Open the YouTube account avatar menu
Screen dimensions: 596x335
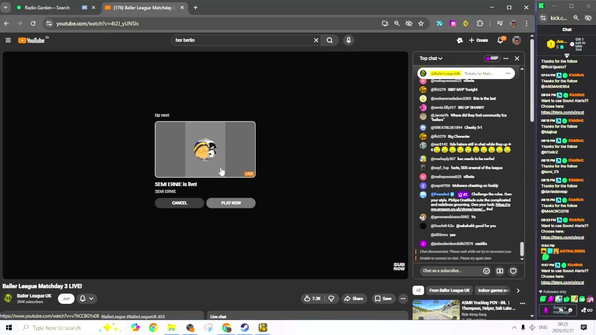pyautogui.click(x=516, y=40)
